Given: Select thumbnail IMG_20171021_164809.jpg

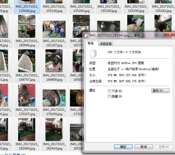Looking at the screenshot, I should 54,61.
